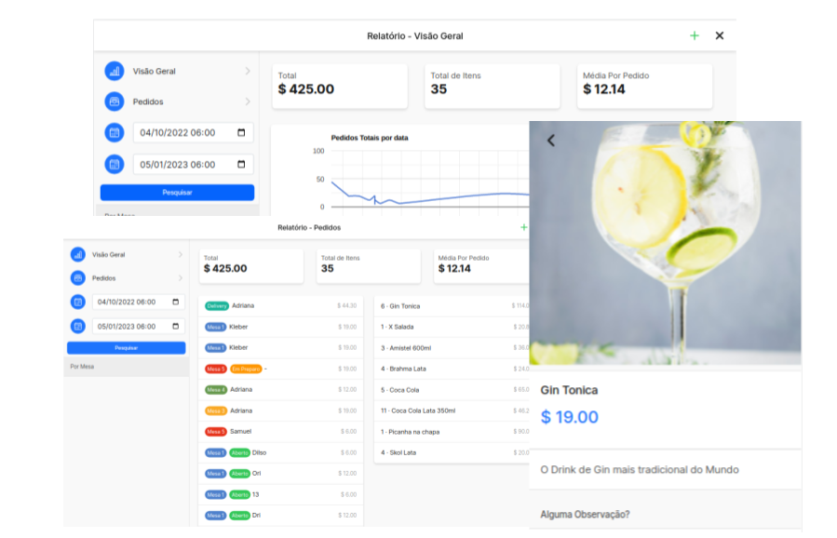The height and width of the screenshot is (538, 837).
Task: Open date picker in the 05/01/2023 field, Pedidos window
Action: click(176, 326)
